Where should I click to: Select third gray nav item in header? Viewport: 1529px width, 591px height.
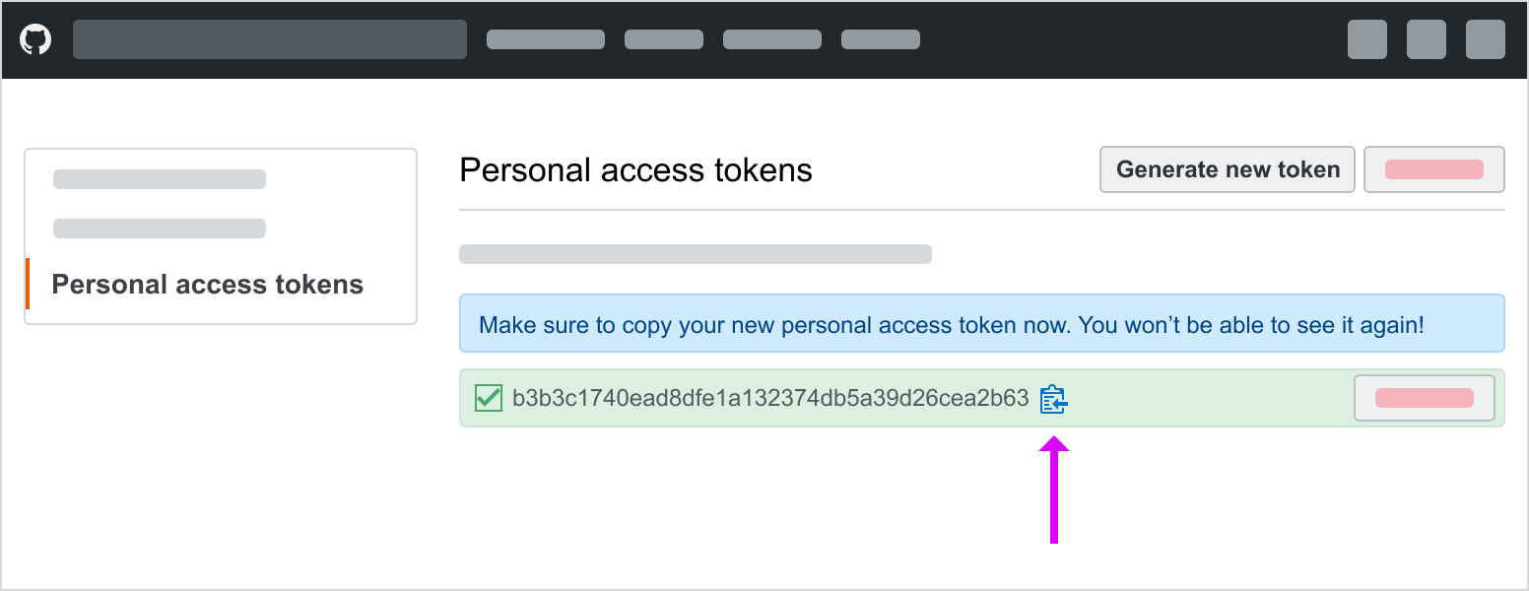pyautogui.click(x=772, y=39)
